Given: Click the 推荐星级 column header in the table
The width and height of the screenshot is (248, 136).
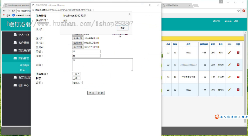Looking at the screenshot, I should pyautogui.click(x=204, y=44).
